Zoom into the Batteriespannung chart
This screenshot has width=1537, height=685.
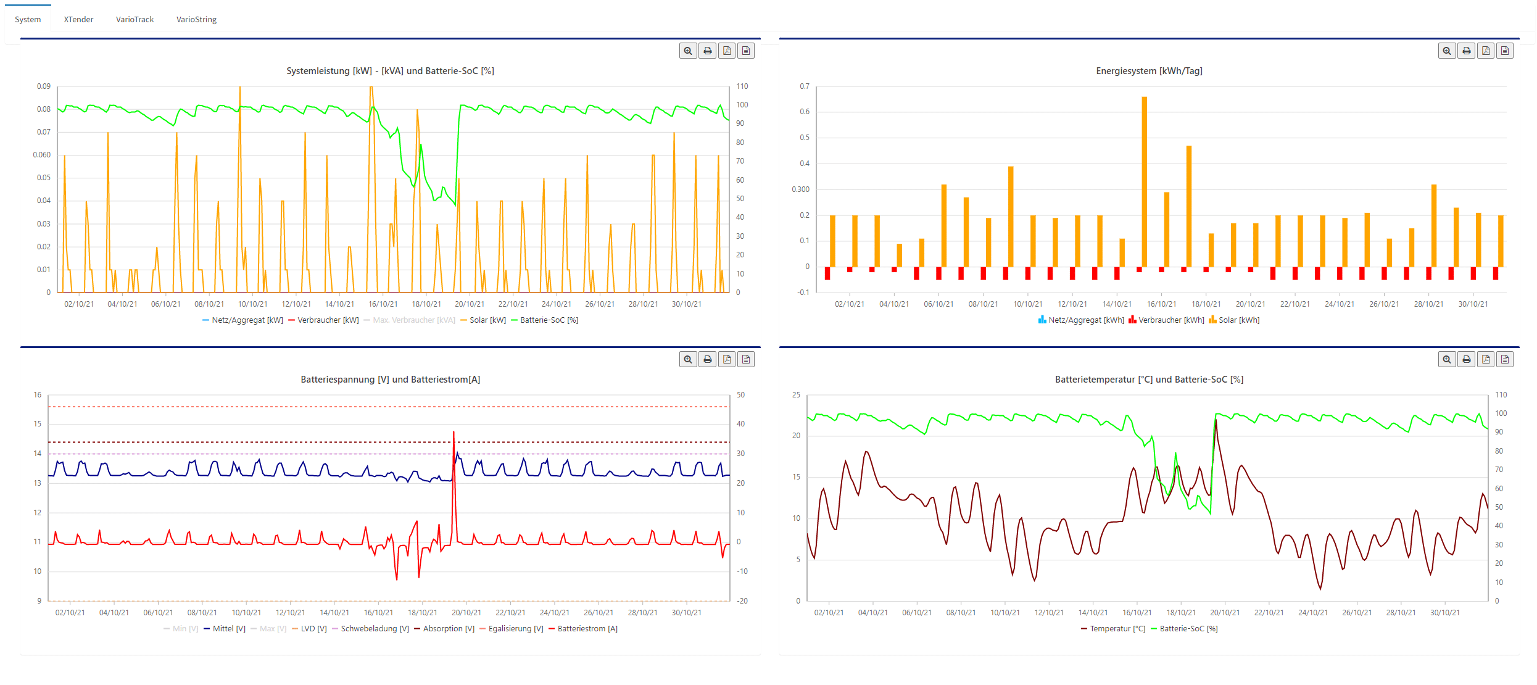coord(688,360)
